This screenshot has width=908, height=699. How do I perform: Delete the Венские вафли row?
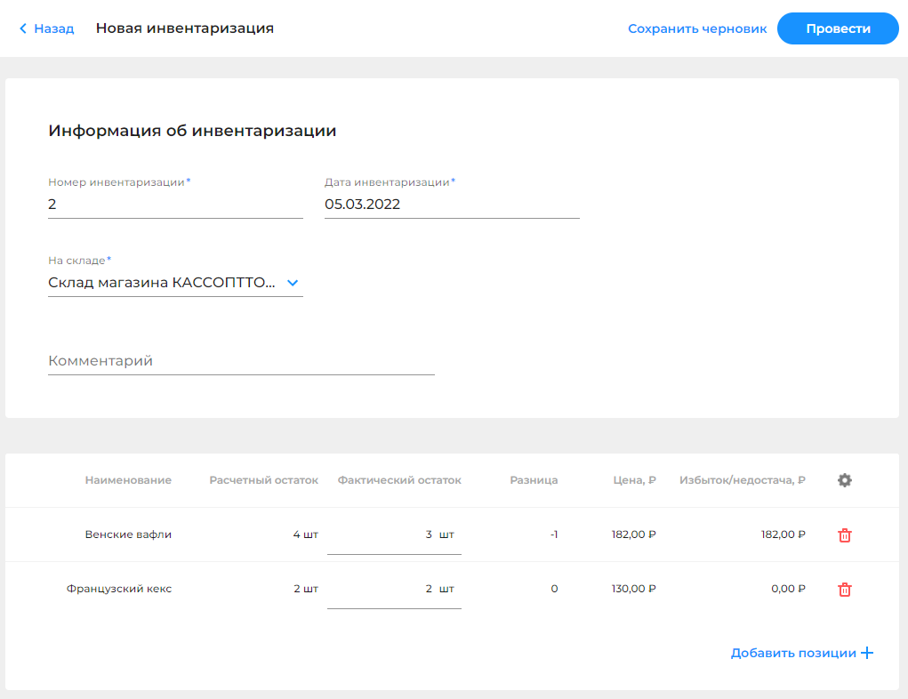point(845,535)
